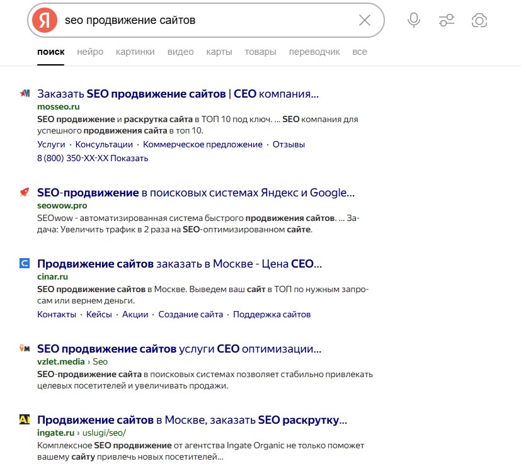521x476 pixels.
Task: Click snippet 'SEO продвижение и раскрутка сайта'
Action: [x=198, y=125]
